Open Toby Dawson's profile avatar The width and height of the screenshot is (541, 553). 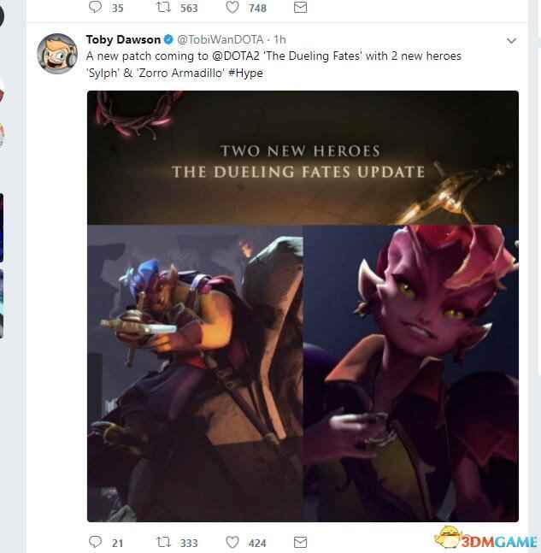click(x=57, y=54)
